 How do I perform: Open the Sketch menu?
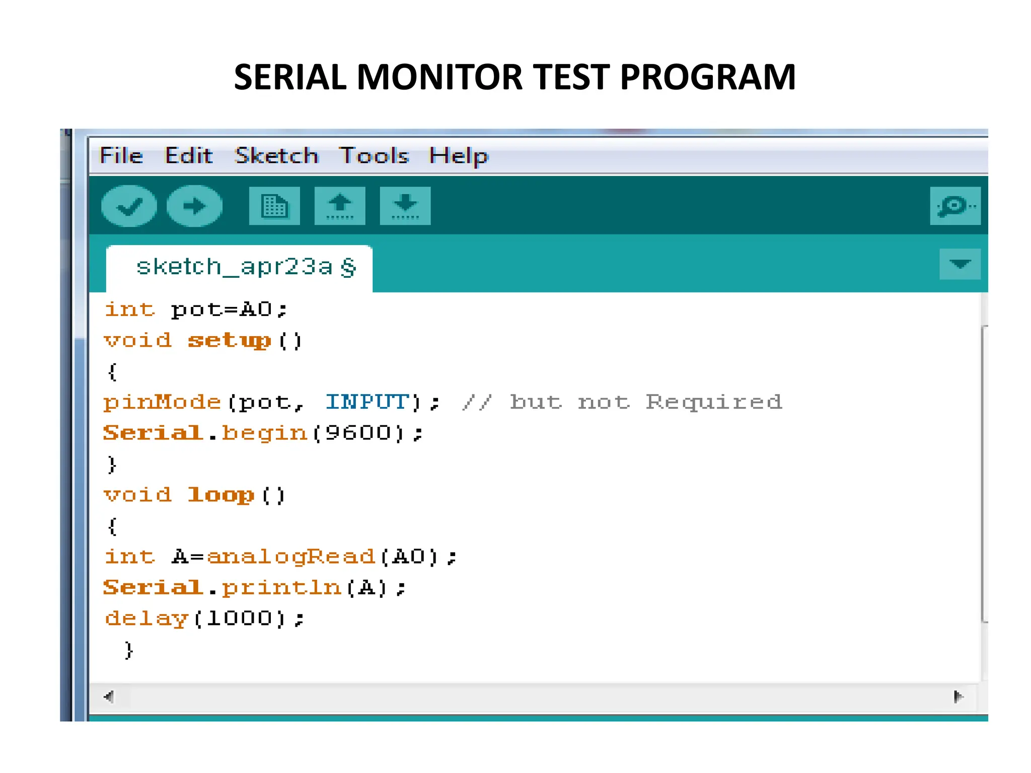(x=276, y=156)
